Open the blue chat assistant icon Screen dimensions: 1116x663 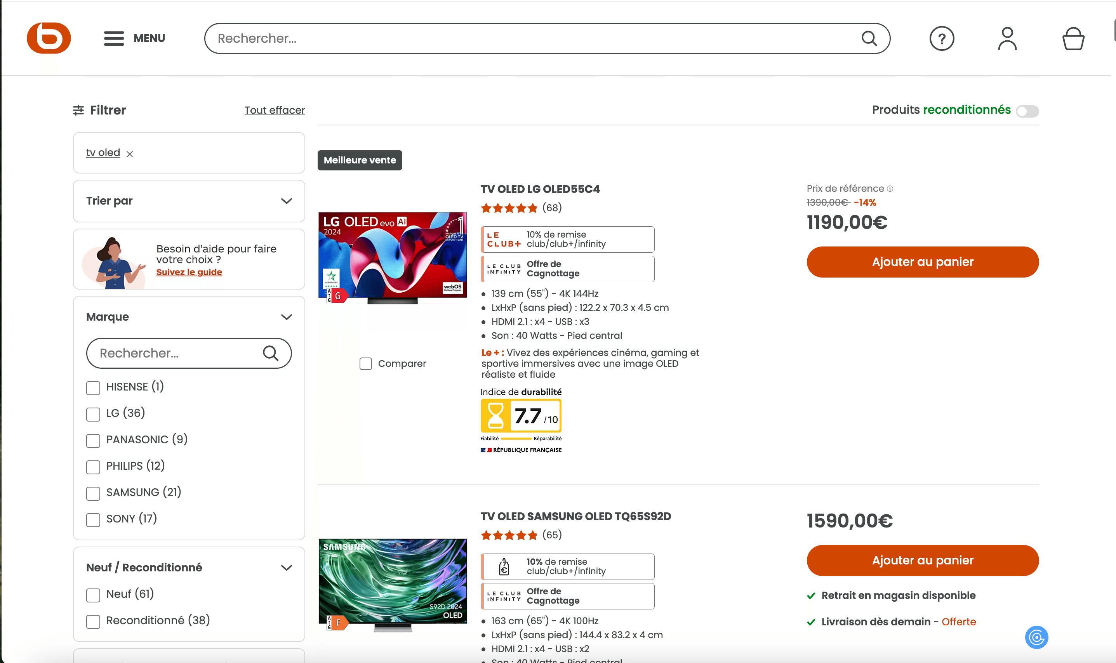[1036, 637]
